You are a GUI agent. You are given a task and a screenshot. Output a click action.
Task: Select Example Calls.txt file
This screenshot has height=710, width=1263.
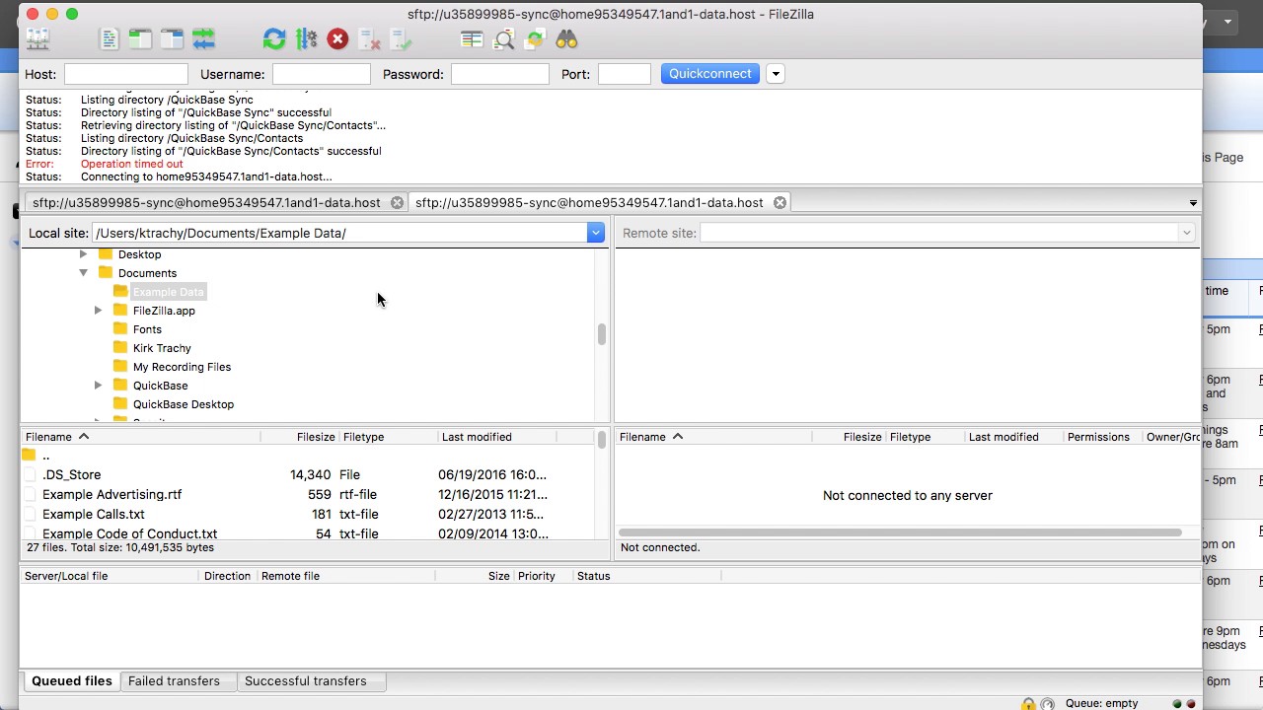tap(306, 515)
